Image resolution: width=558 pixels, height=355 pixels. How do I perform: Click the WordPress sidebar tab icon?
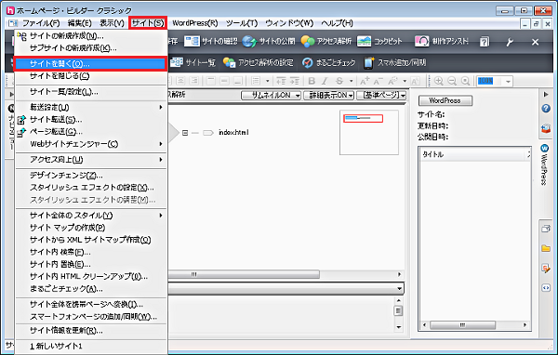point(544,148)
